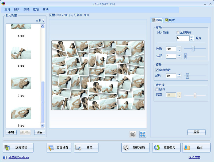
Task: Switch to the 照片 tab in right panel
Action: 170,20
